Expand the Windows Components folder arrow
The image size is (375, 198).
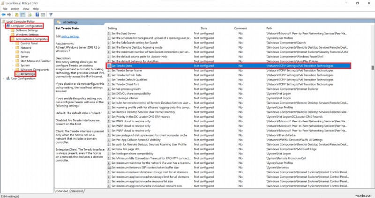point(13,70)
